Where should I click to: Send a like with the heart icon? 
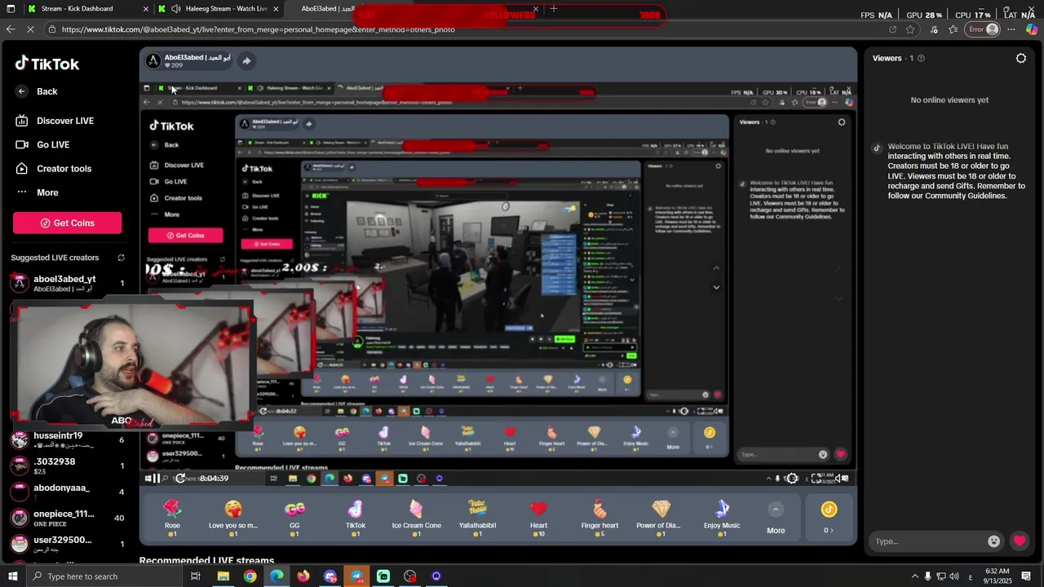(1020, 541)
